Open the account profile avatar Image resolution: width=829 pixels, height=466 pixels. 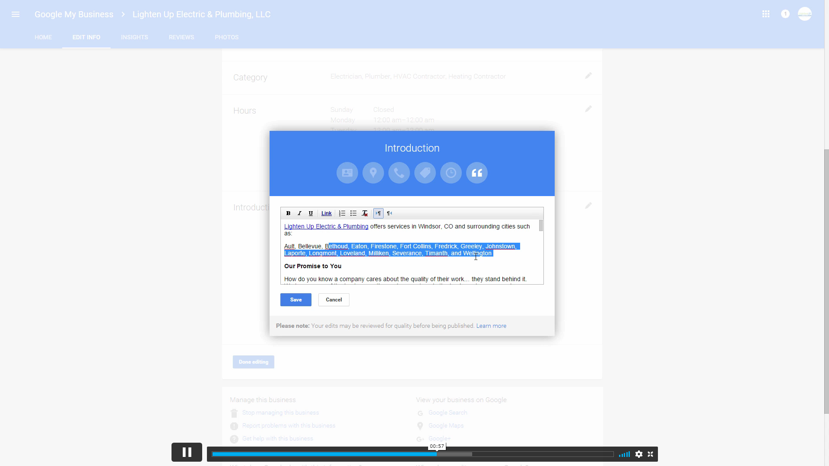pyautogui.click(x=805, y=14)
